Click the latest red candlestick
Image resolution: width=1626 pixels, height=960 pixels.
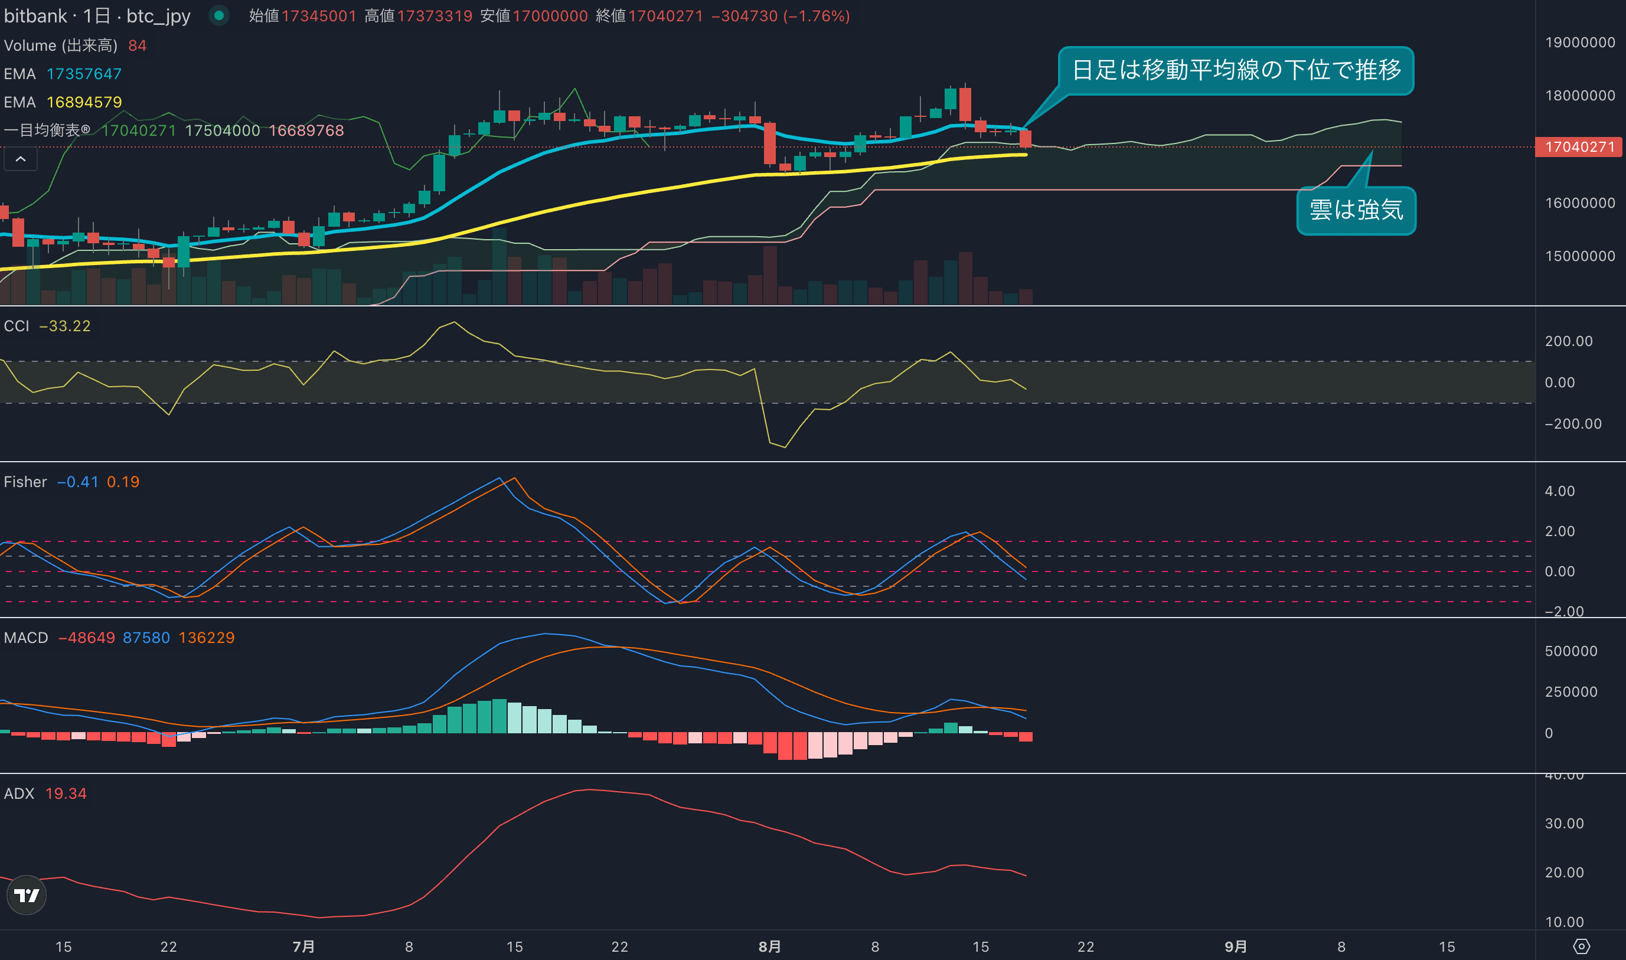click(x=1026, y=138)
